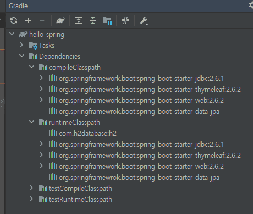Collapse all tree nodes
The image size is (253, 214).
click(x=93, y=20)
